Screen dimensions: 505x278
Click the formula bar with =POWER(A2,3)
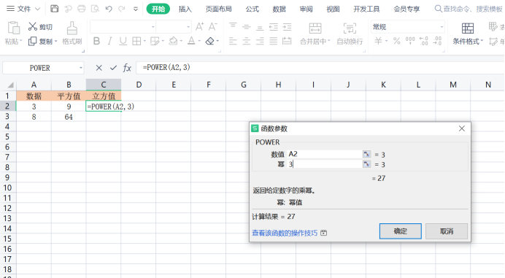pos(320,68)
